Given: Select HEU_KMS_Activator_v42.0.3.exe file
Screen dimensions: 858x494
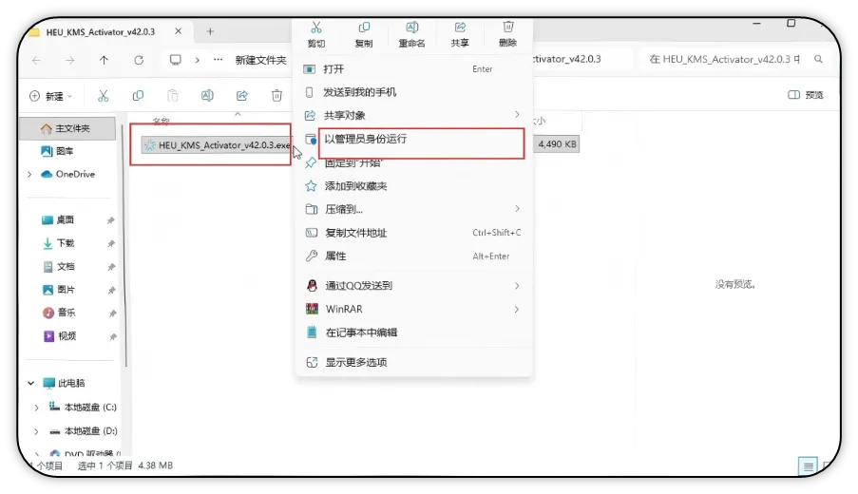Looking at the screenshot, I should (x=217, y=145).
